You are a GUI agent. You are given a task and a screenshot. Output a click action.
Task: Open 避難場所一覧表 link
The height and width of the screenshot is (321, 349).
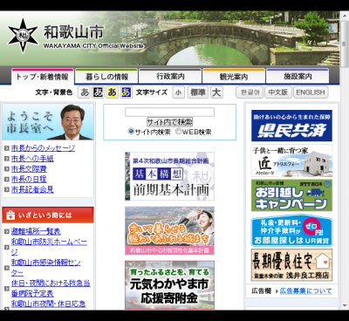click(x=36, y=231)
